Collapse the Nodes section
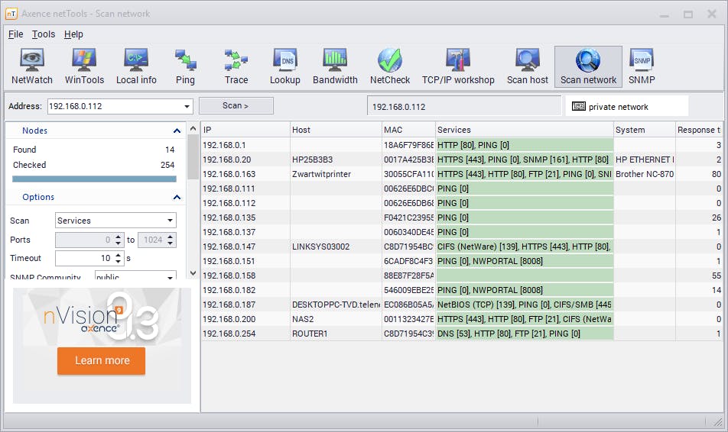This screenshot has height=432, width=728. click(177, 131)
